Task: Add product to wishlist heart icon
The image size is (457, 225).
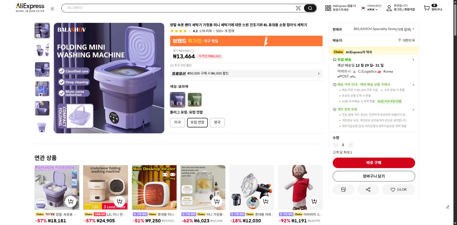Action: pos(398,189)
